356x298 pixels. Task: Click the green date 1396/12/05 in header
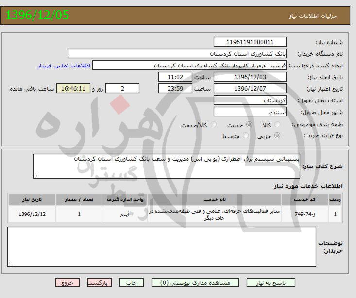click(x=37, y=15)
